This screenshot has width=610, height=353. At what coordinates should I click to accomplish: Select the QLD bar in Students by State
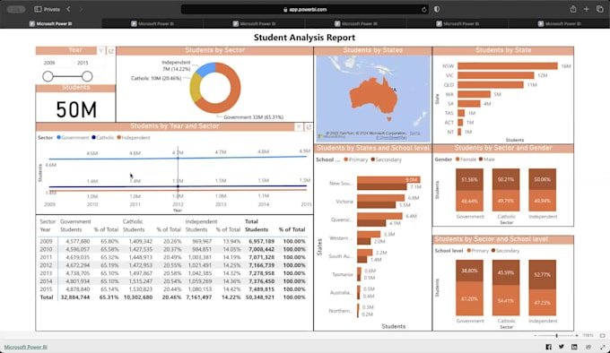490,84
